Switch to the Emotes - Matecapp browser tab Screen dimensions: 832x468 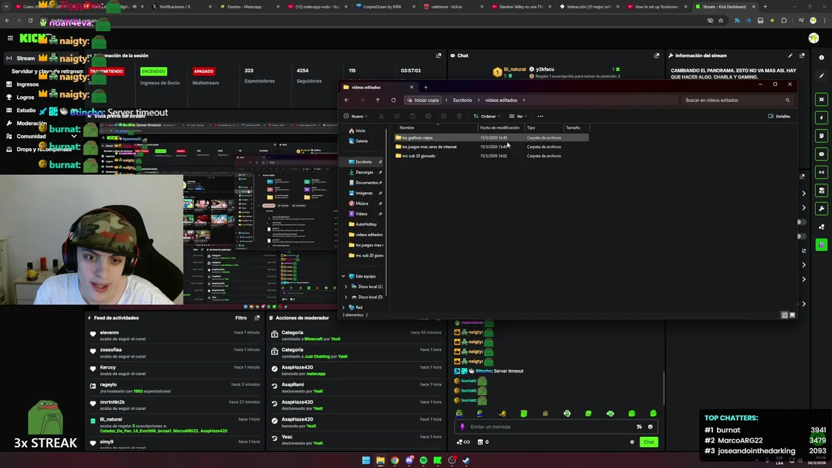(x=244, y=6)
